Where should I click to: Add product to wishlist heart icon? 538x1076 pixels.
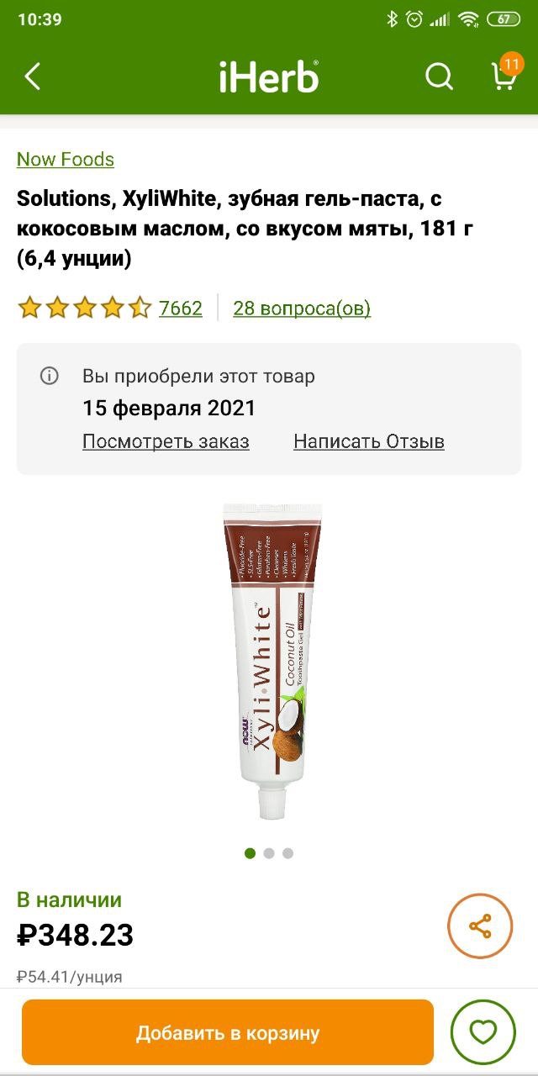(483, 1032)
